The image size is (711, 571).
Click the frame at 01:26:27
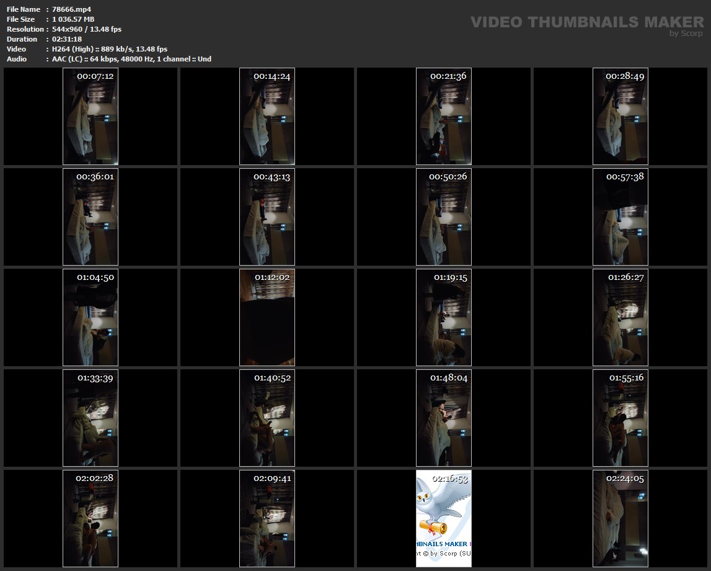click(x=620, y=318)
